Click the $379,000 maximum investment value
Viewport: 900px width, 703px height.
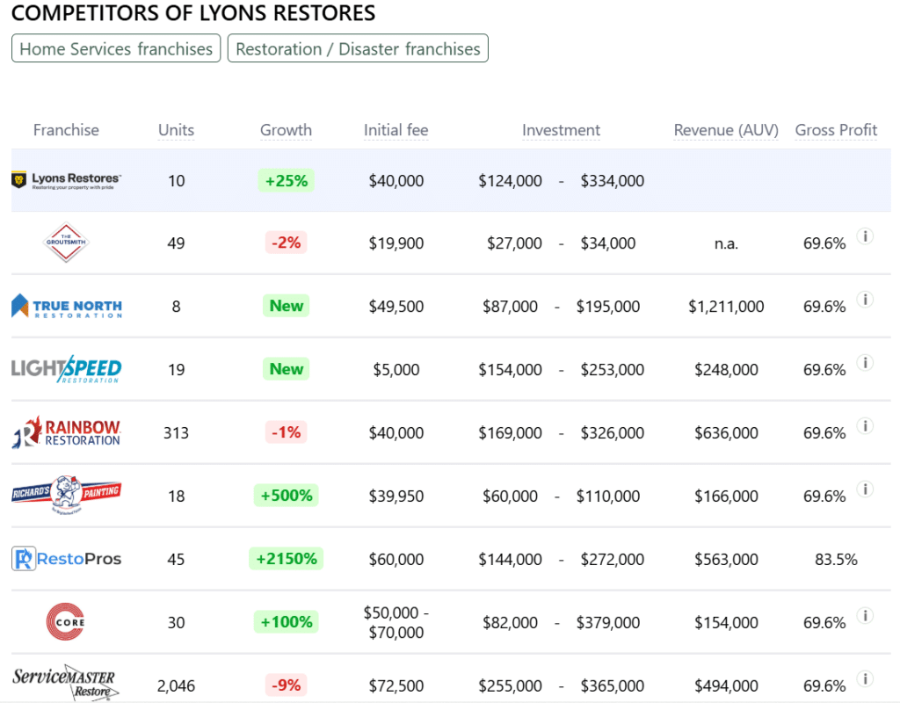[x=608, y=623]
